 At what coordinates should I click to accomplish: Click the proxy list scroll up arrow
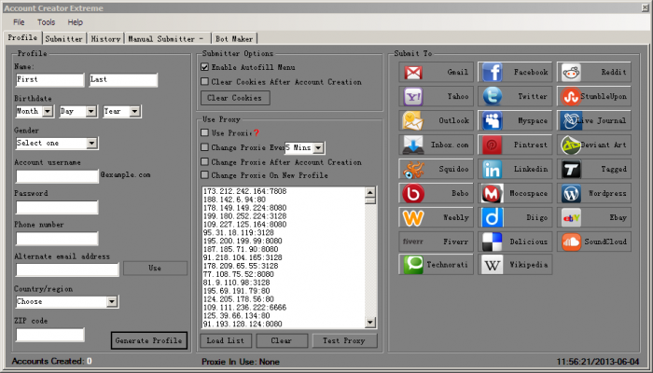(369, 192)
